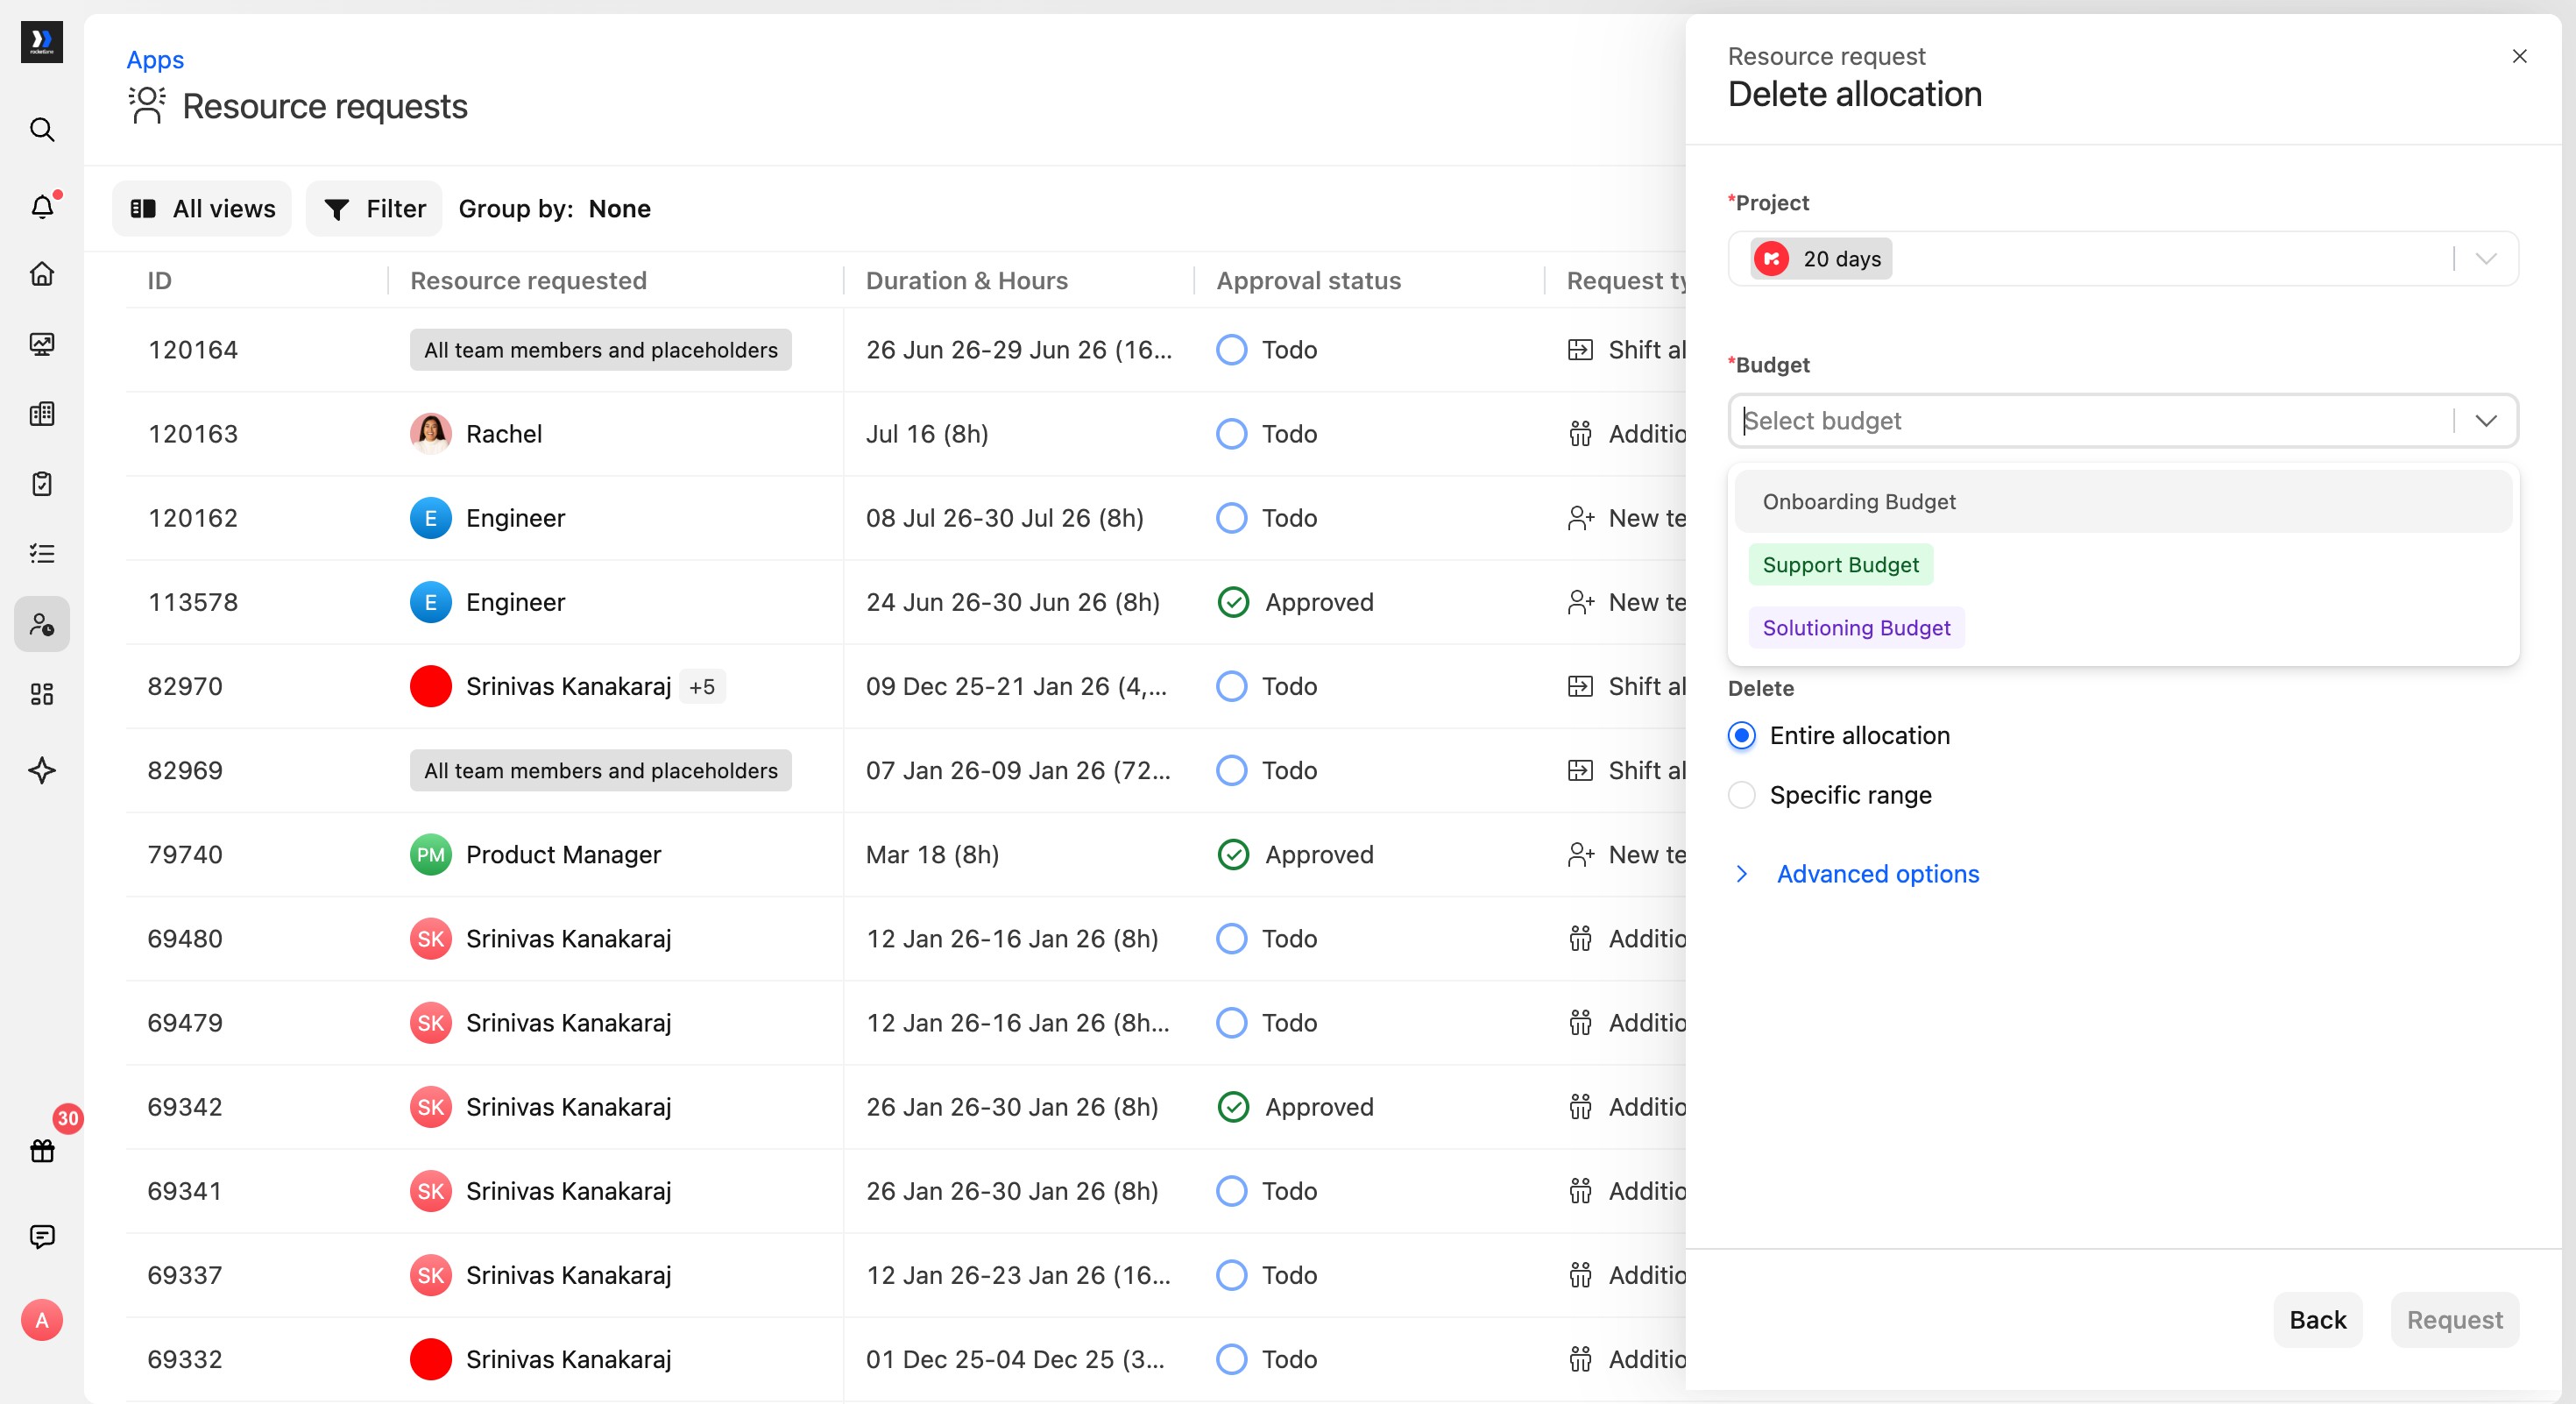Click Approved status in row 69342
This screenshot has width=2576, height=1404.
coord(1295,1107)
